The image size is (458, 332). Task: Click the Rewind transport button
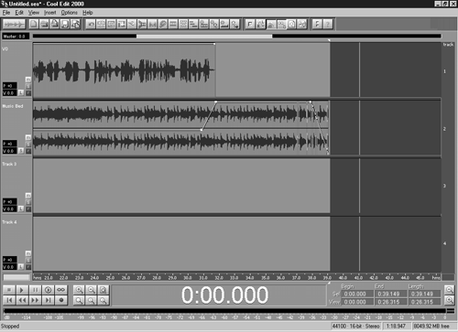pyautogui.click(x=22, y=300)
